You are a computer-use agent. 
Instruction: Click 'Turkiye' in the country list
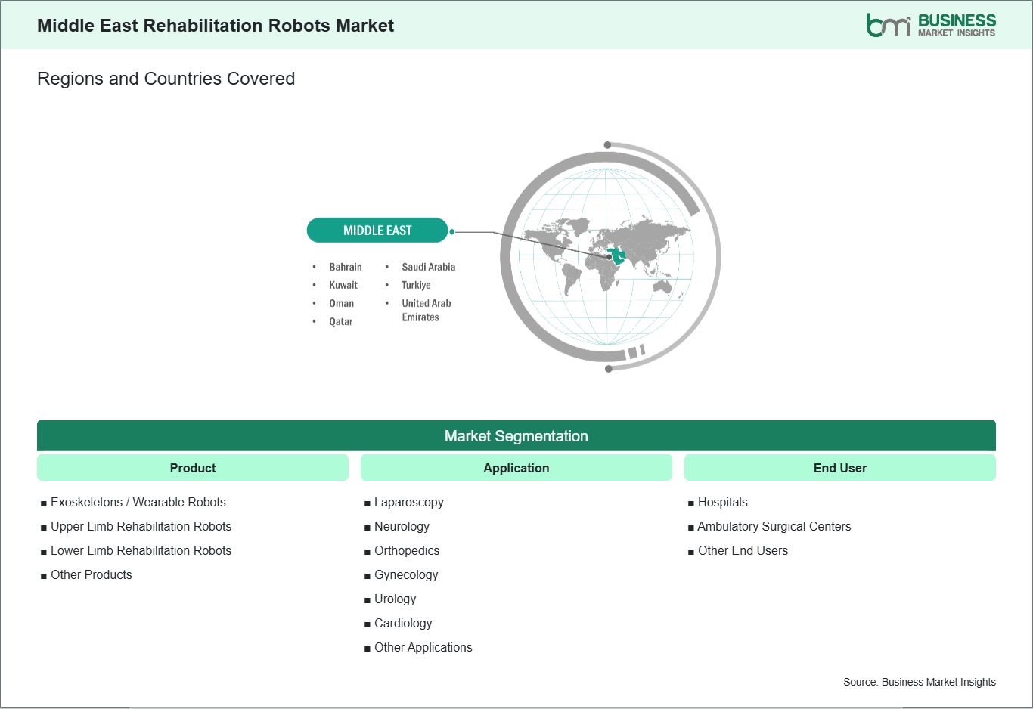(416, 285)
